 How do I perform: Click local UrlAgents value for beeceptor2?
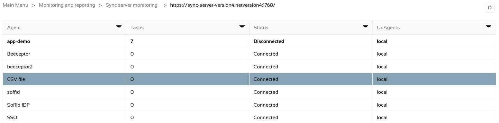pyautogui.click(x=382, y=67)
